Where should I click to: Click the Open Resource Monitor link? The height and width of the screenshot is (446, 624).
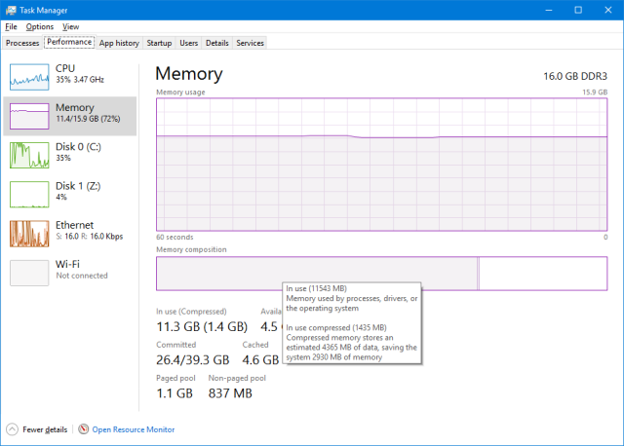click(x=134, y=429)
